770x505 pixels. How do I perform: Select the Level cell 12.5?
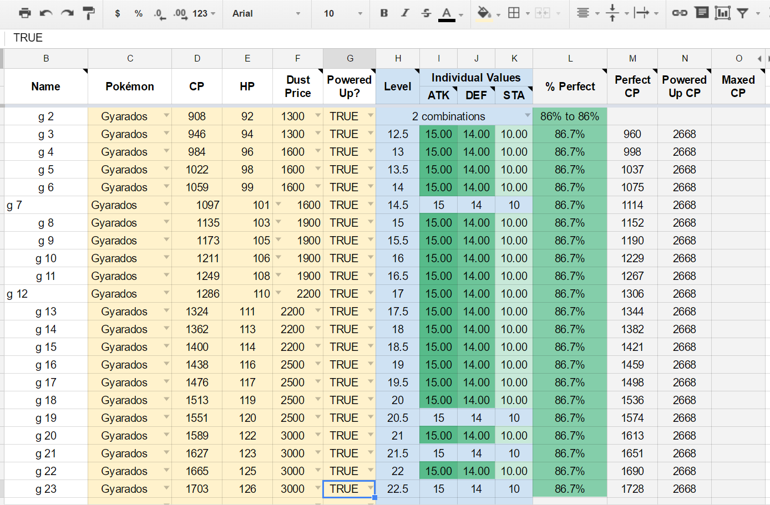(398, 134)
